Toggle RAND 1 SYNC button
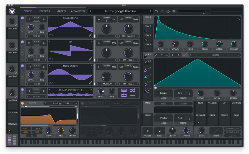The width and height of the screenshot is (249, 154). (x=164, y=104)
